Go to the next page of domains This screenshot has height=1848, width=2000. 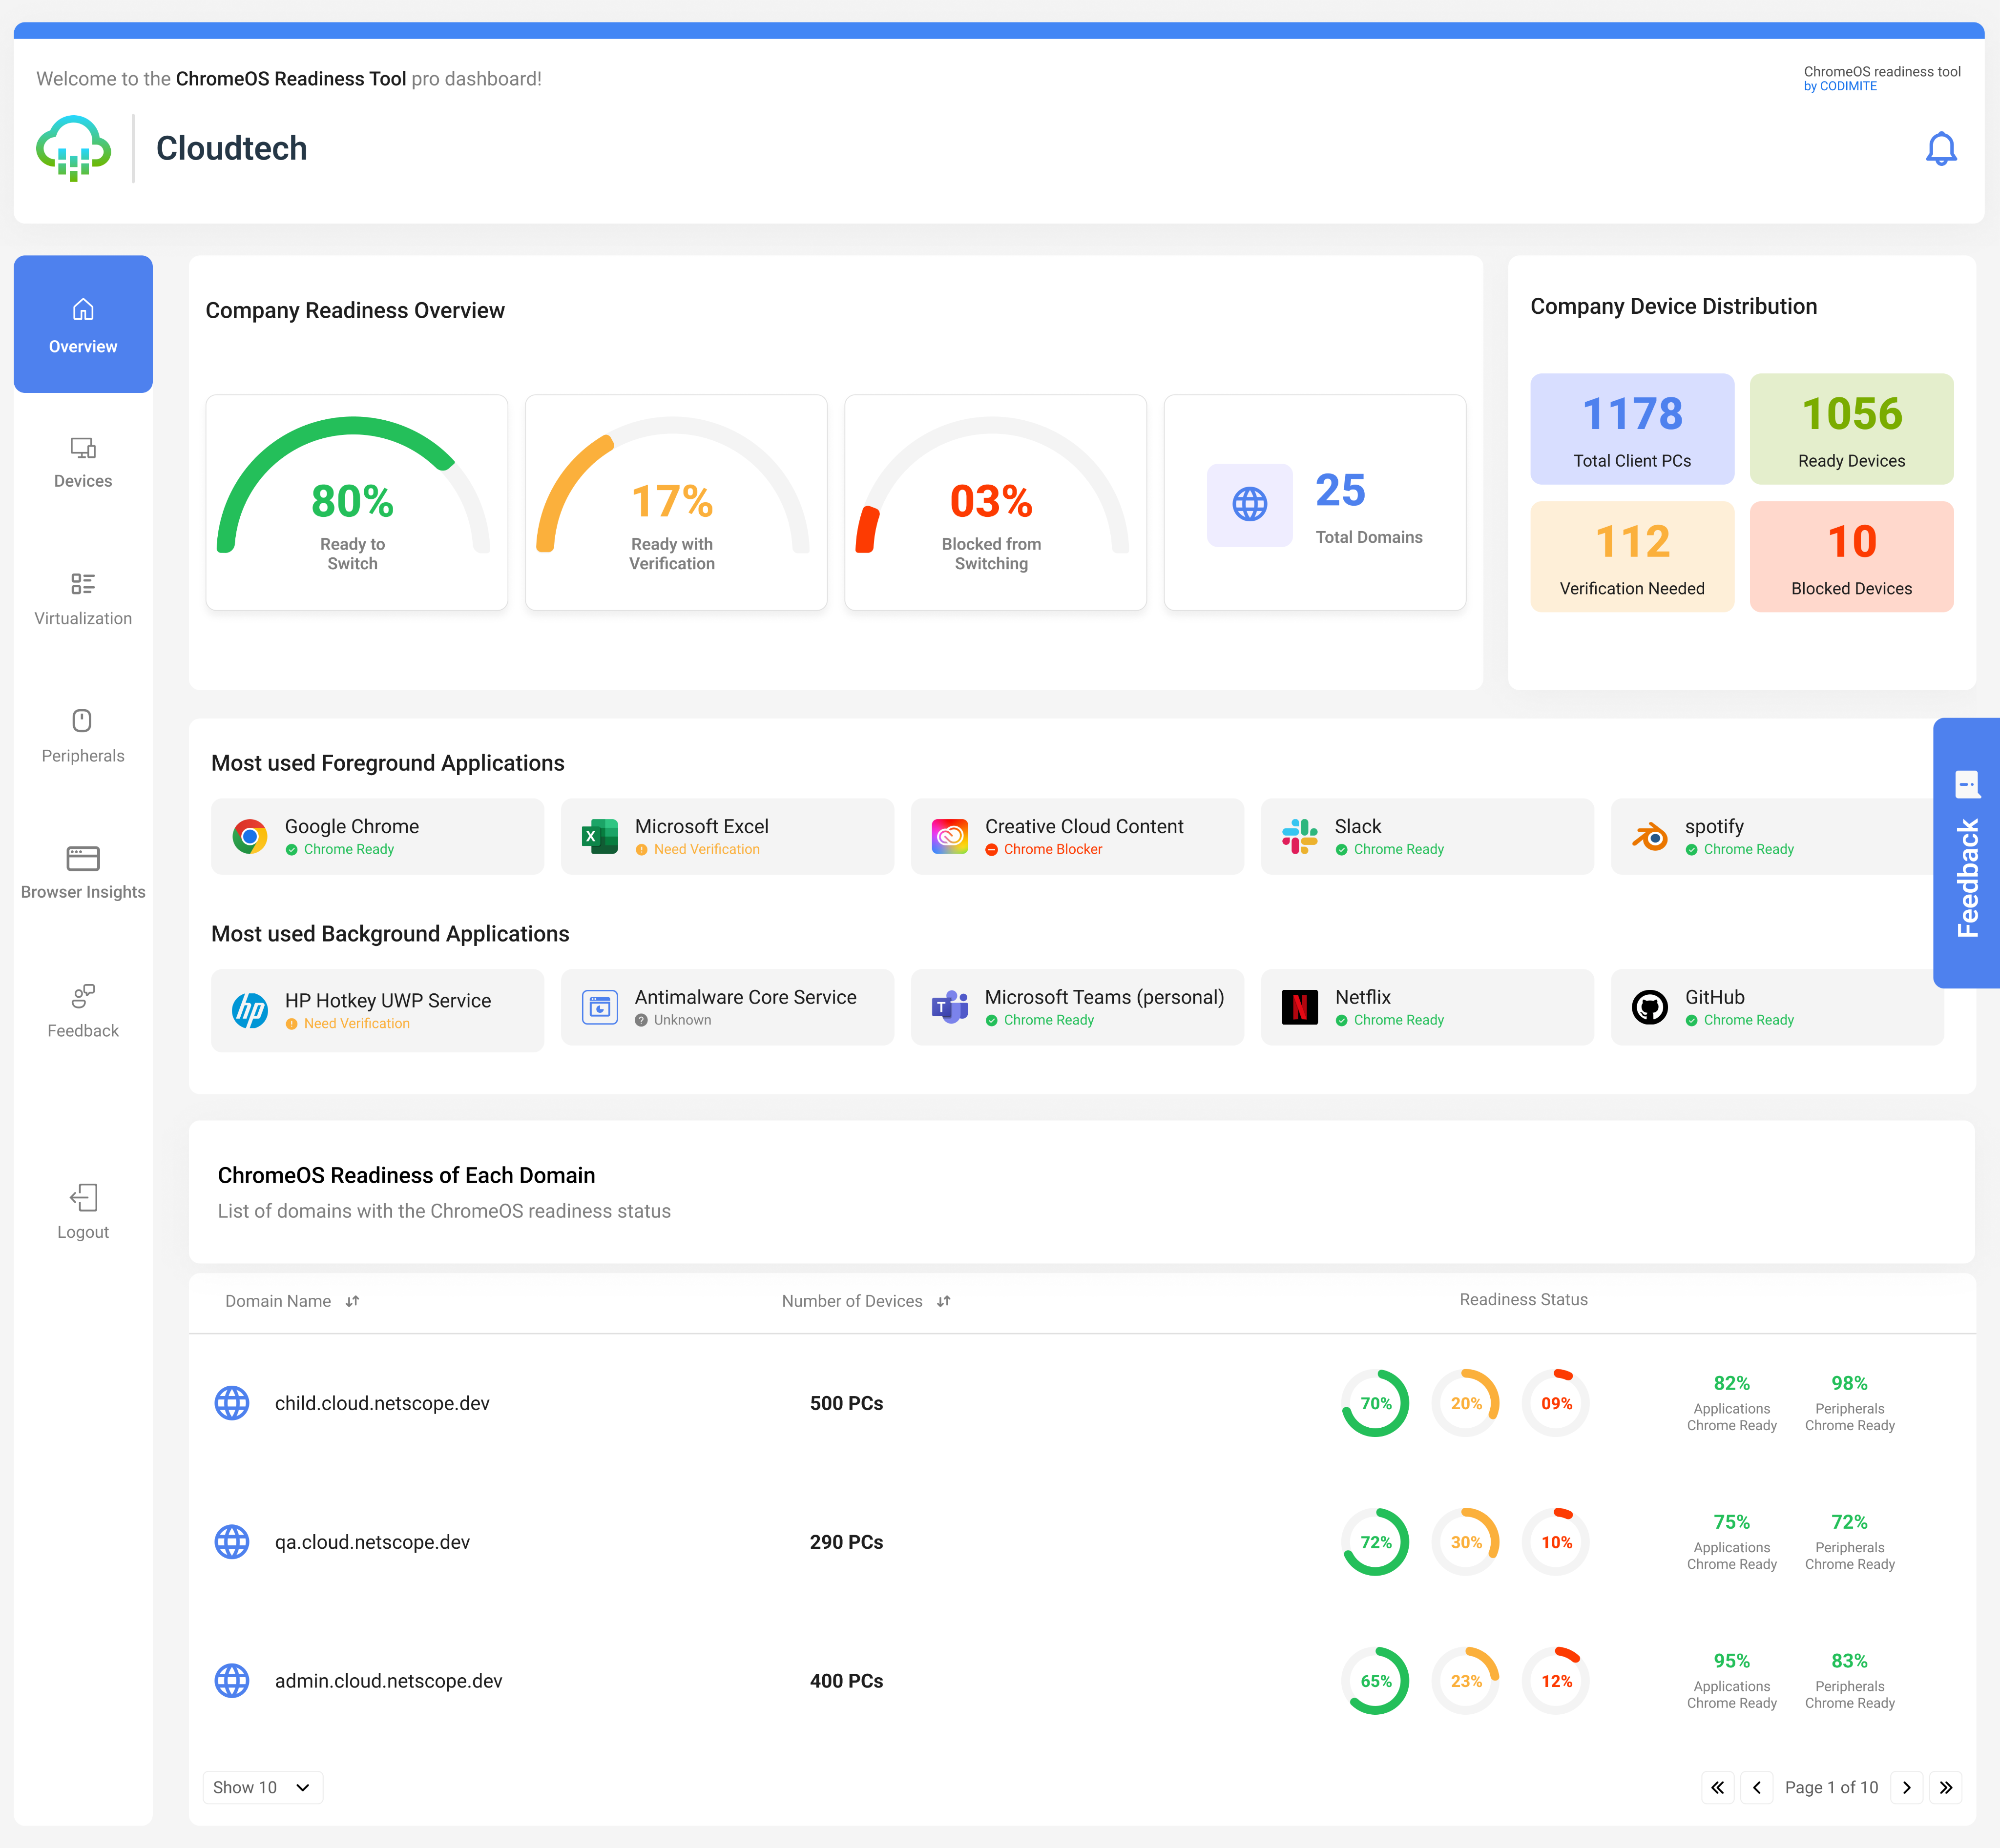(x=1907, y=1787)
